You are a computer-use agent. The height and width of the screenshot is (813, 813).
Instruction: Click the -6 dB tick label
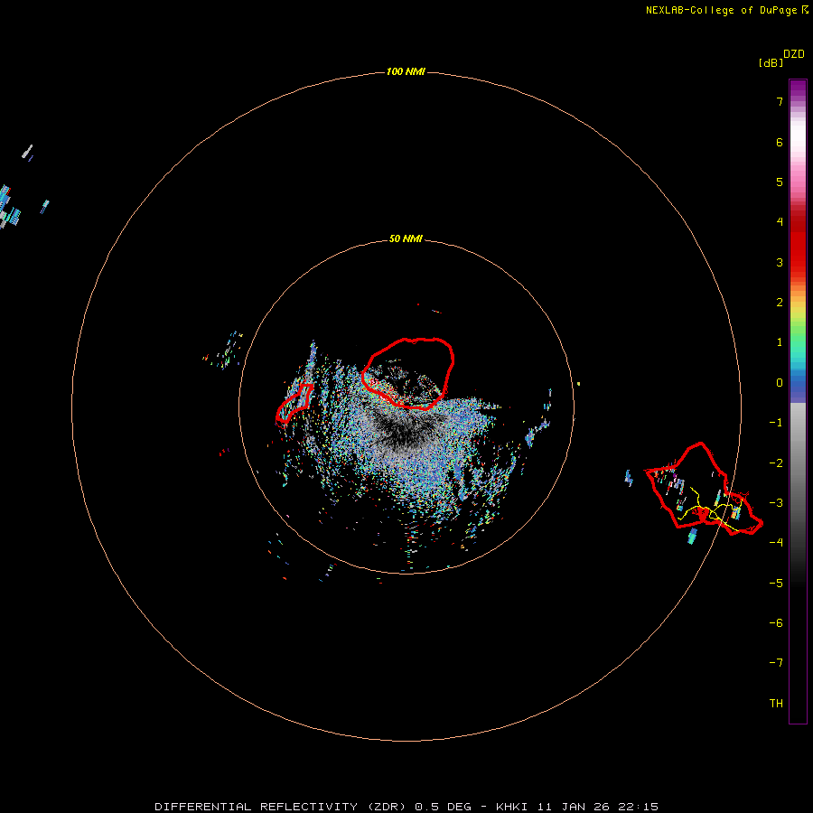776,623
